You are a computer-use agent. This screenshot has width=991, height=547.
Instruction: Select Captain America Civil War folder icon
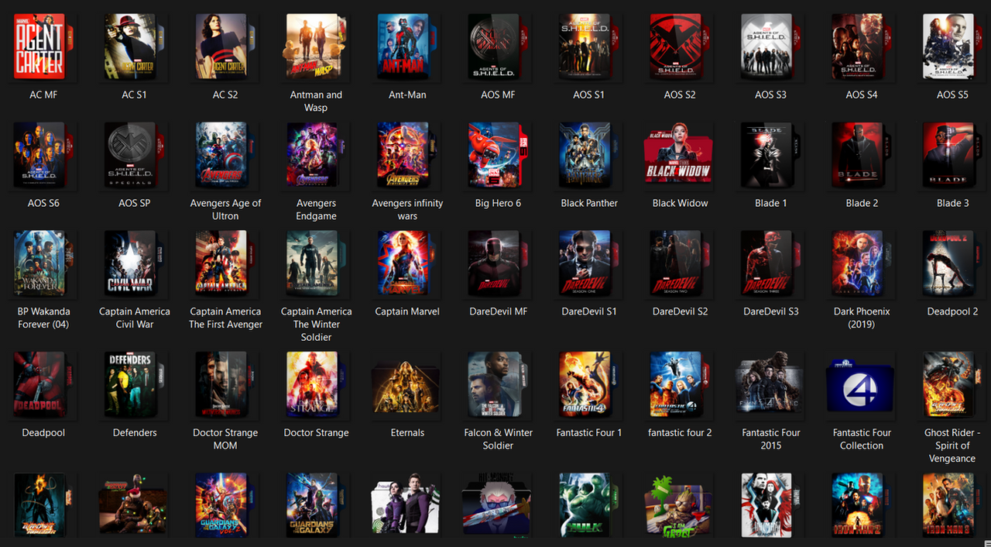click(x=135, y=263)
